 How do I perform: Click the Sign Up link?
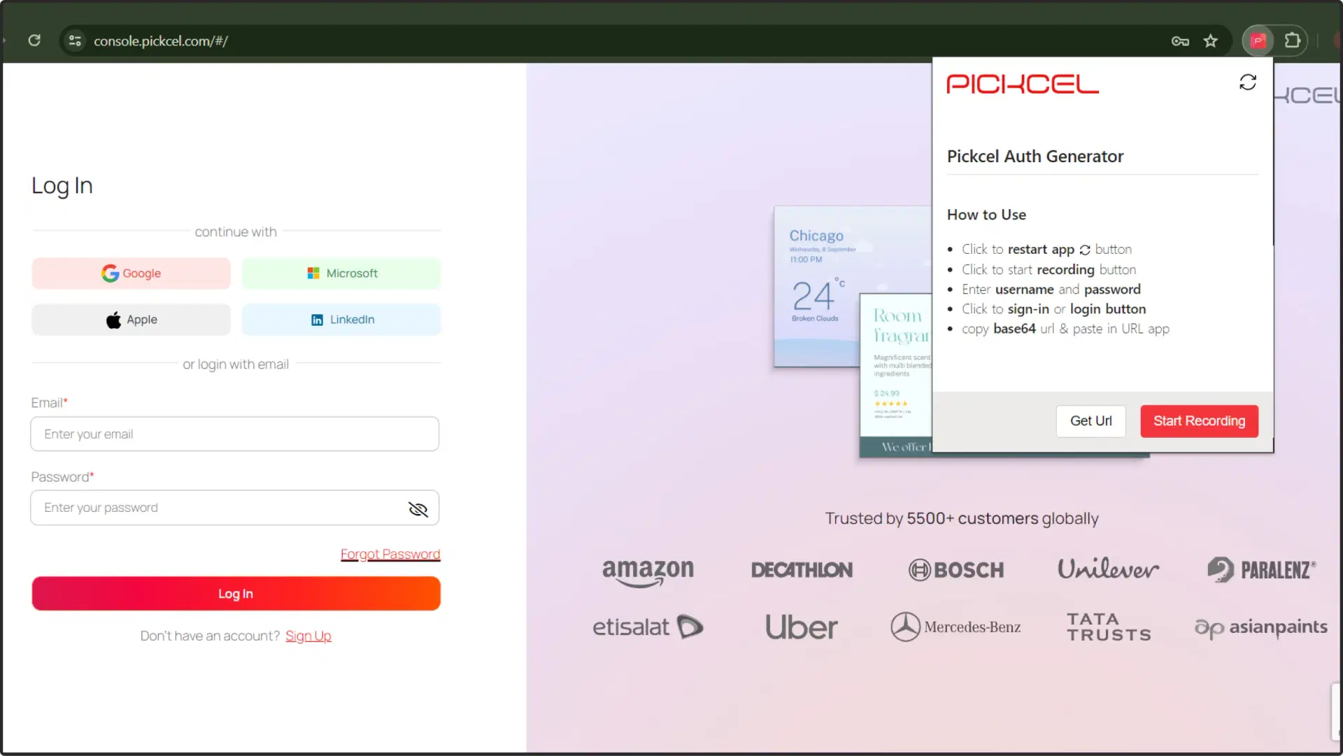coord(308,636)
